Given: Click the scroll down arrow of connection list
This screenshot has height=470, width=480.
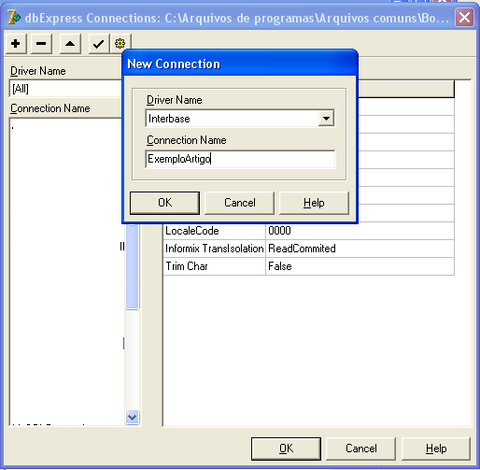Looking at the screenshot, I should pos(133,417).
